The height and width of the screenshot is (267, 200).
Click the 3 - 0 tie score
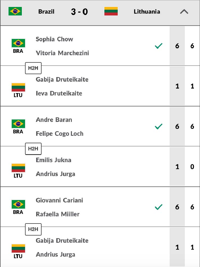click(79, 12)
